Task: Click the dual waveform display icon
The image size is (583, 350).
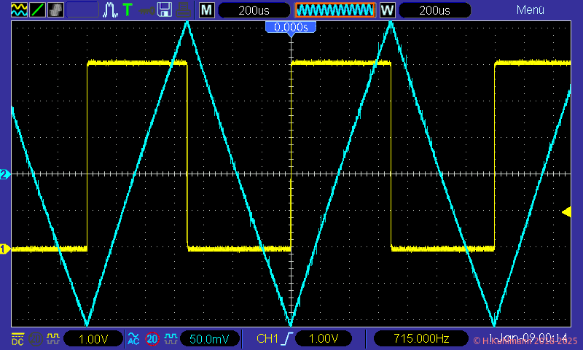Action: pos(18,10)
